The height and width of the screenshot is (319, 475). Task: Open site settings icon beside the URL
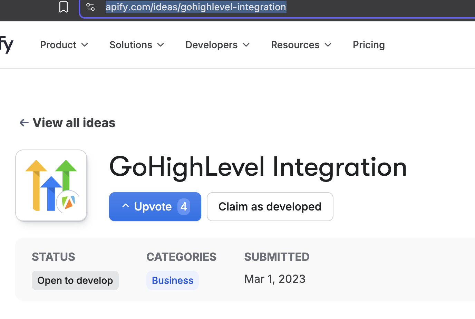point(90,7)
